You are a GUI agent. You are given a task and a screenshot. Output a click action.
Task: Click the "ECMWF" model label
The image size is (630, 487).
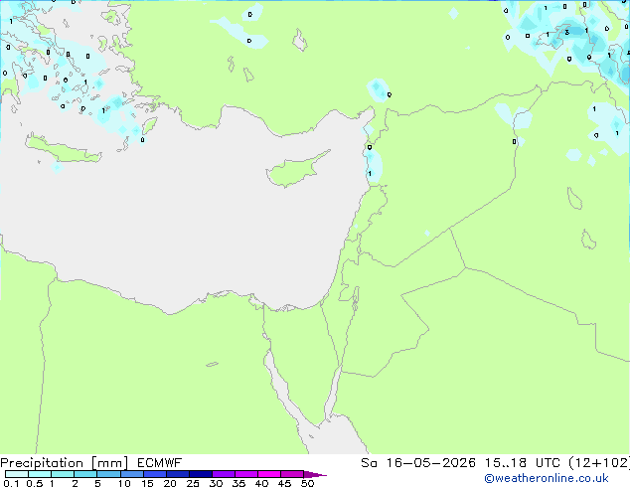tap(160, 463)
